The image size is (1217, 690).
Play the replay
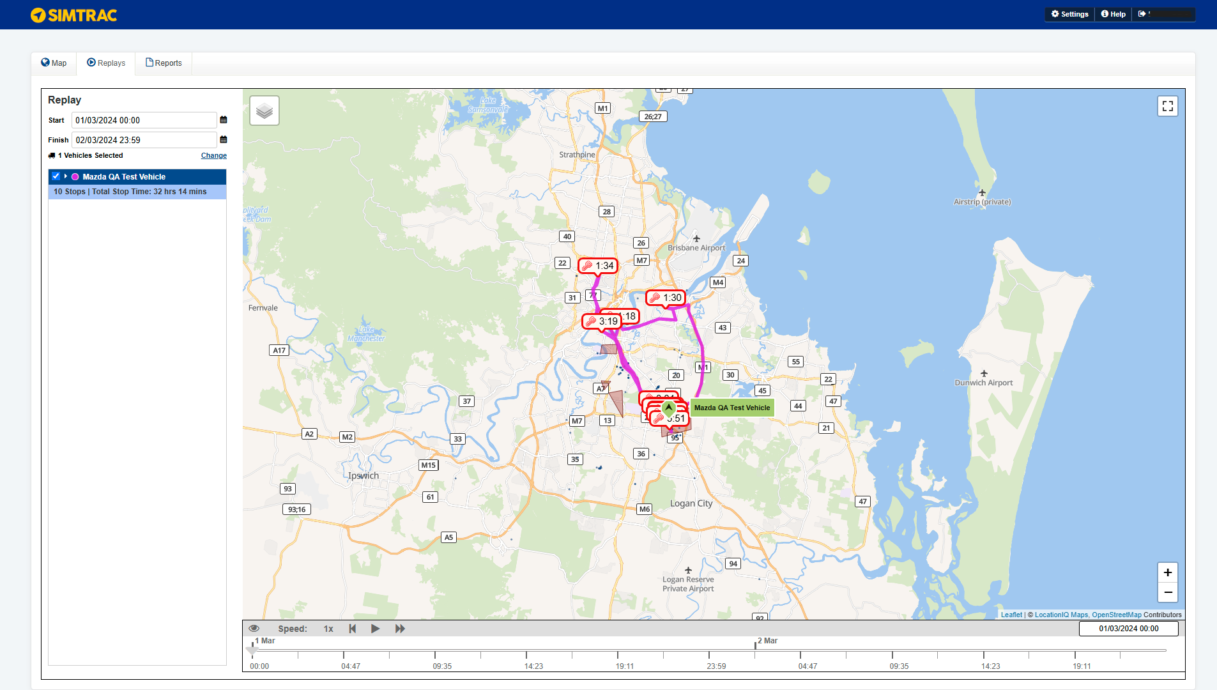[x=375, y=629]
